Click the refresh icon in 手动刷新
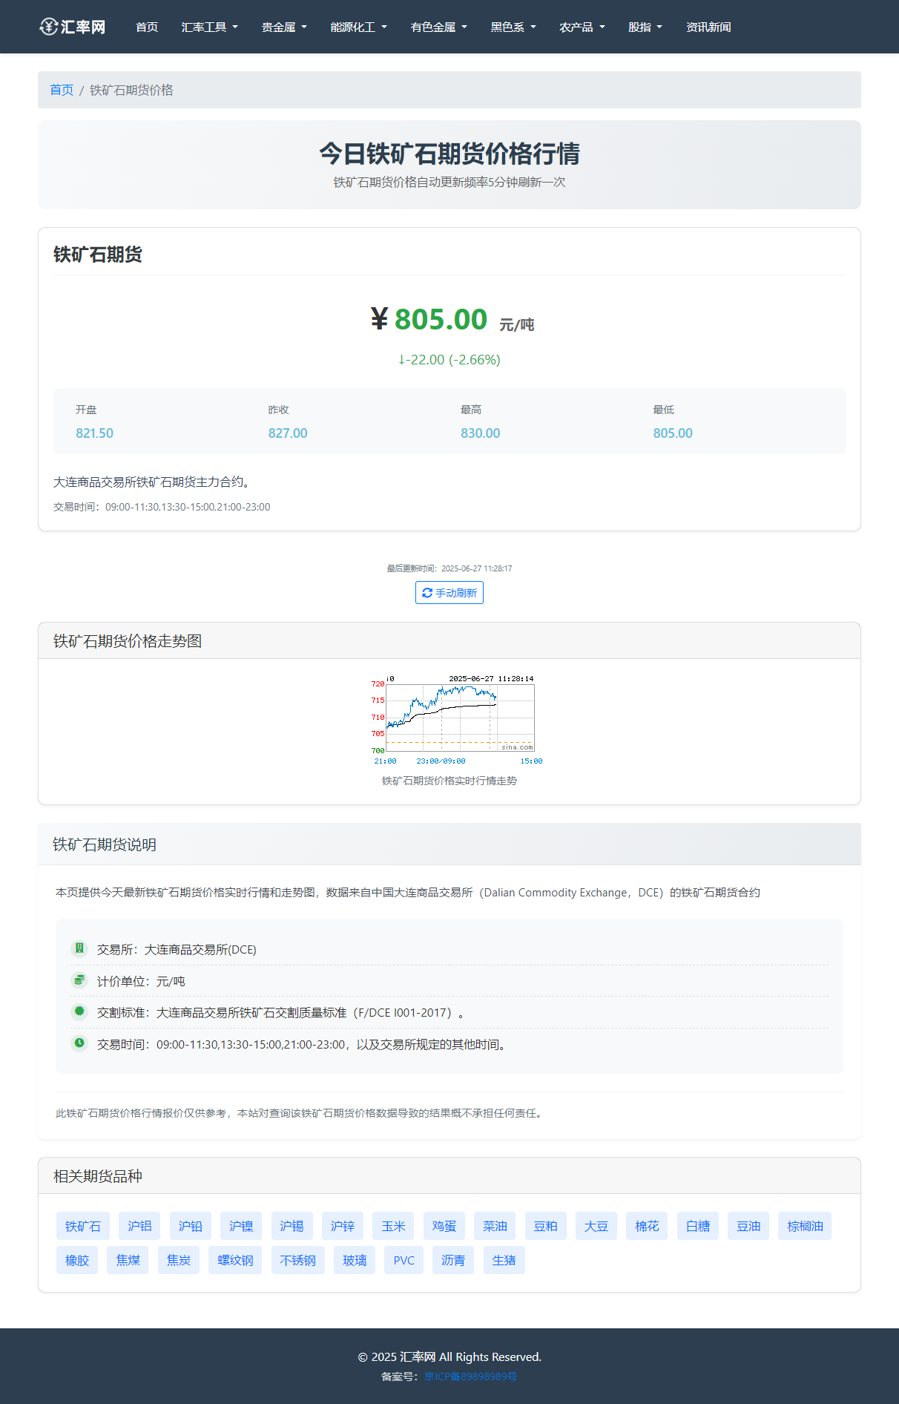The width and height of the screenshot is (899, 1404). (427, 593)
